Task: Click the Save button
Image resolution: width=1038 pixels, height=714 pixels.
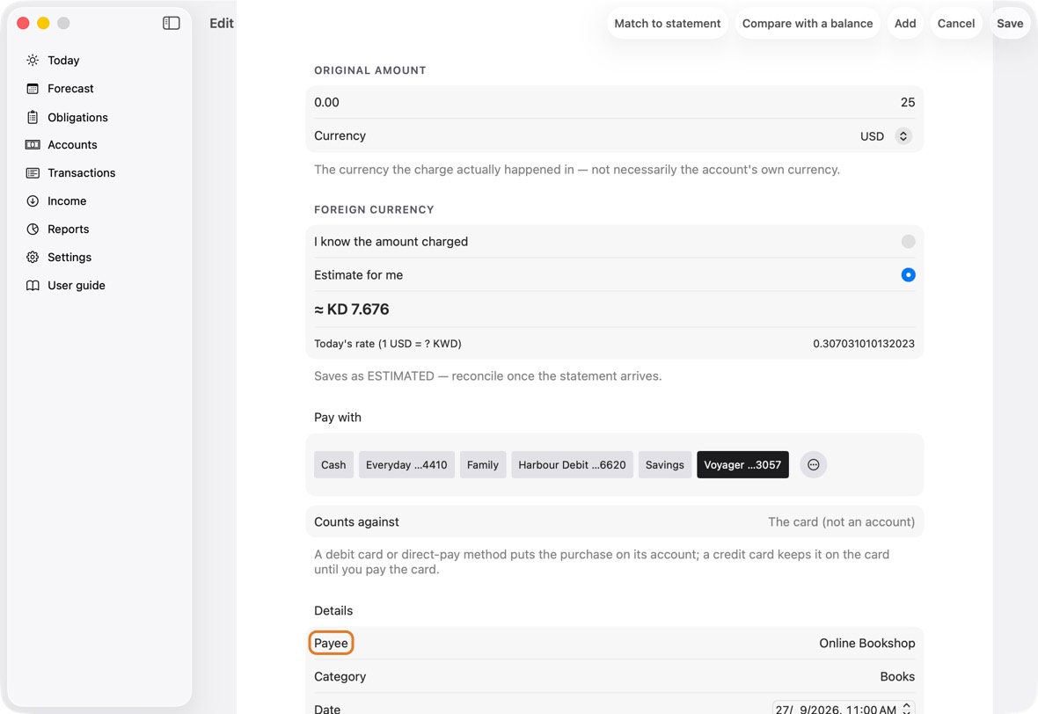Action: 1010,23
